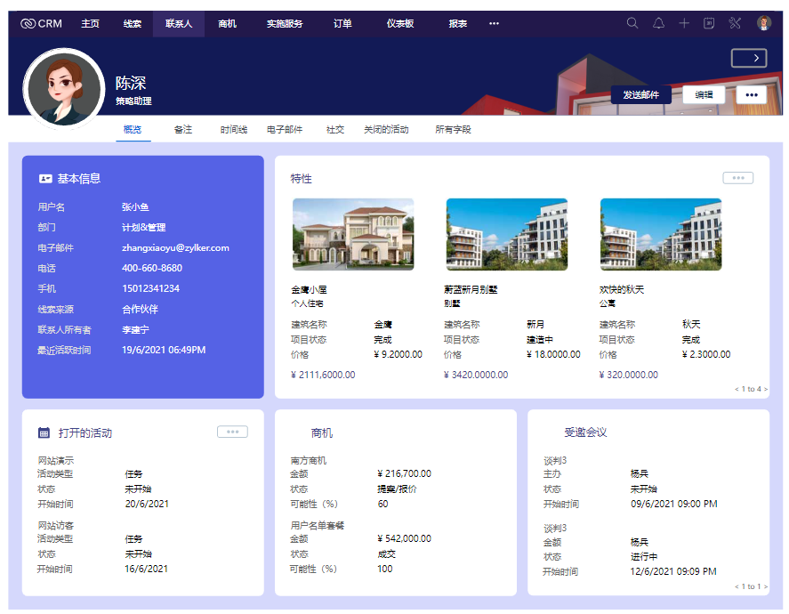Expand the top navigation overflow menu
Screen dimensions: 789x614
click(494, 23)
